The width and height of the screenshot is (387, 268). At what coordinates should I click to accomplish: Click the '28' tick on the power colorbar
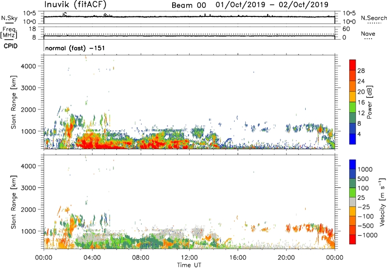(361, 71)
